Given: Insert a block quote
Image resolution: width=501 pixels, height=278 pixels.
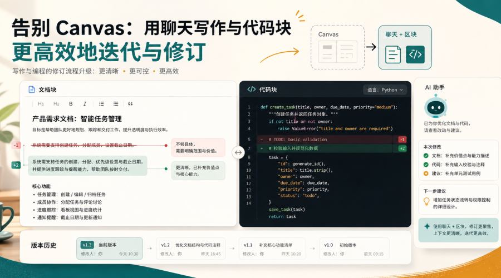Looking at the screenshot, I should tap(130, 104).
